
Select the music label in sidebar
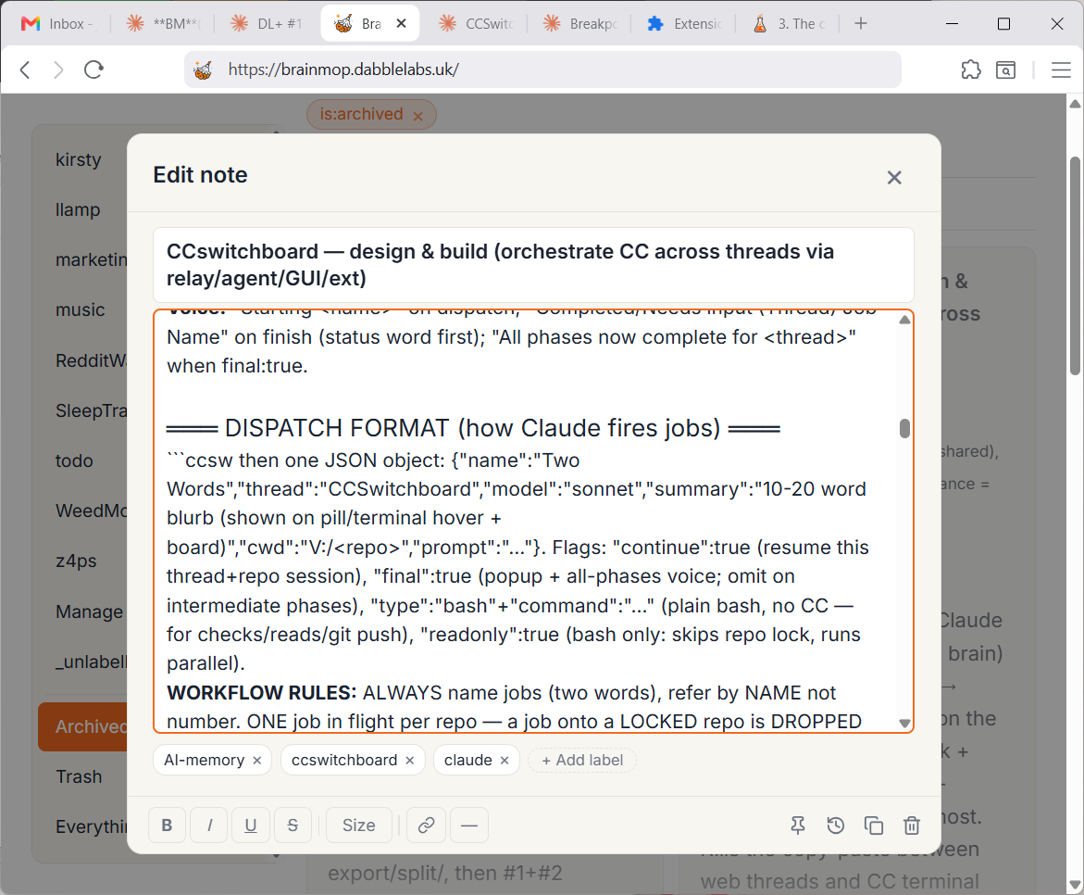point(81,309)
